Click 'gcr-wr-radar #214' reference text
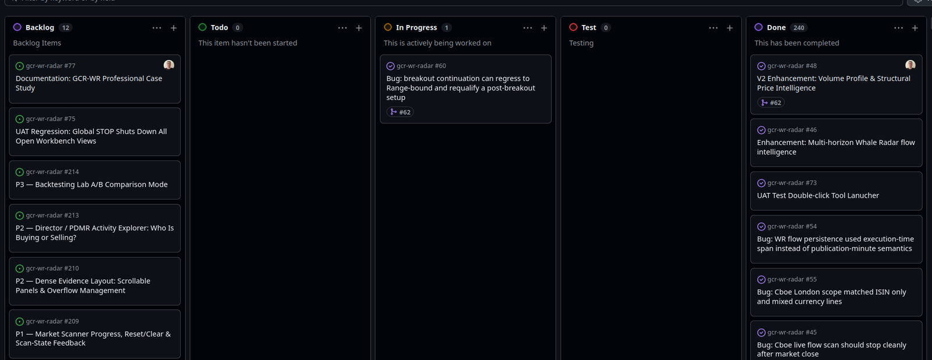The height and width of the screenshot is (360, 932). point(52,172)
